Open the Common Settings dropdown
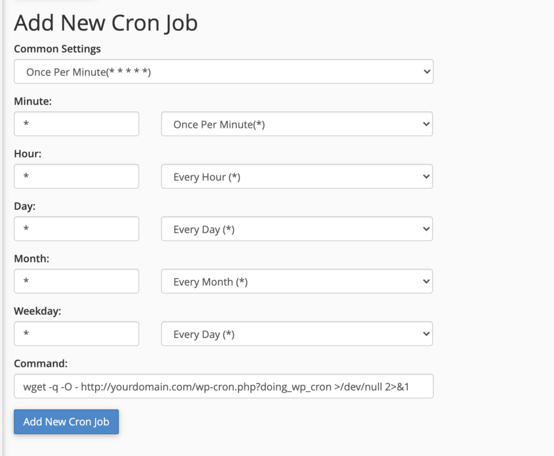The image size is (554, 456). pos(223,72)
